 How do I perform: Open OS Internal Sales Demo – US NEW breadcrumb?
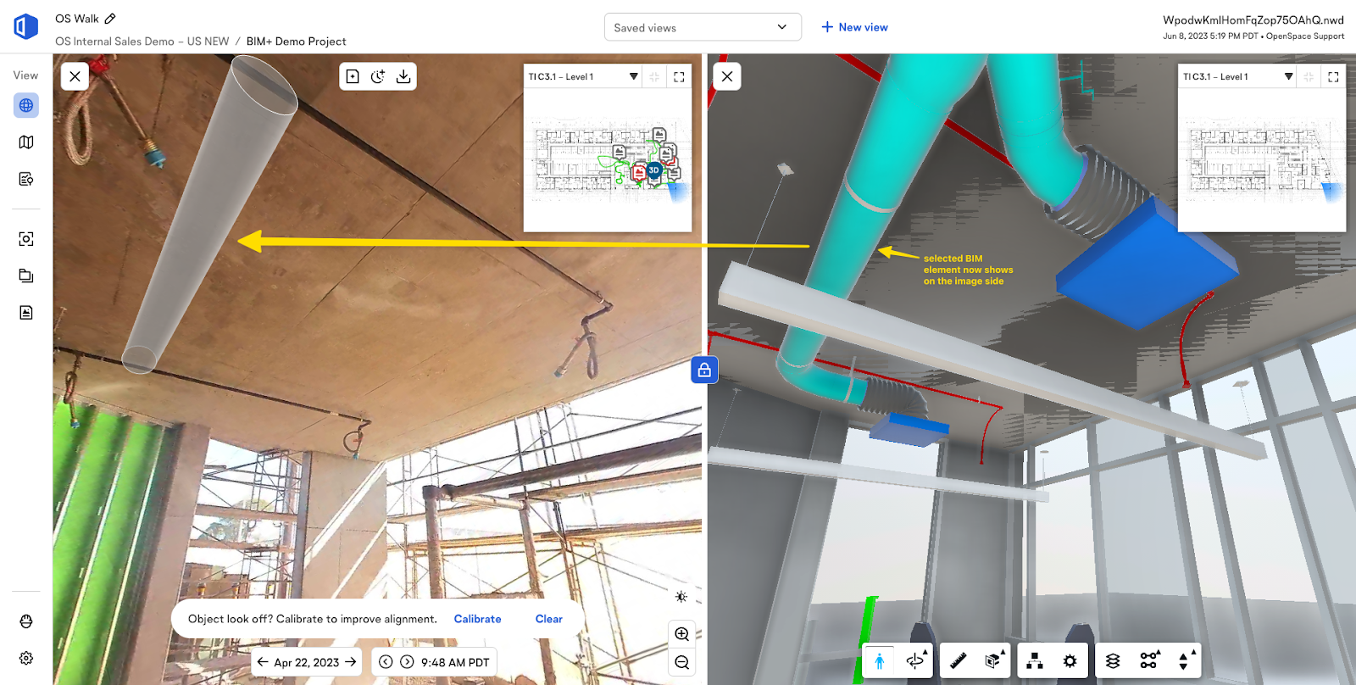[x=142, y=41]
